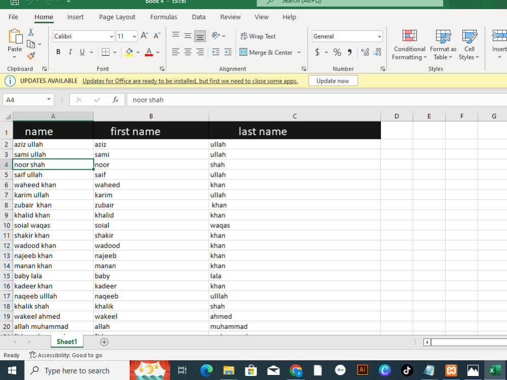This screenshot has width=507, height=380.
Task: Open the File tab
Action: point(13,17)
